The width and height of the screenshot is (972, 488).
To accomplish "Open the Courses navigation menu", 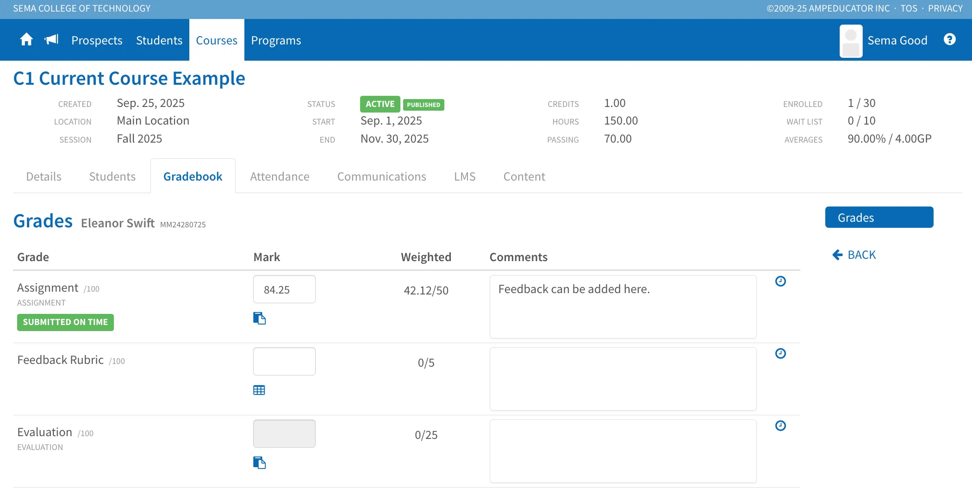I will pos(217,40).
